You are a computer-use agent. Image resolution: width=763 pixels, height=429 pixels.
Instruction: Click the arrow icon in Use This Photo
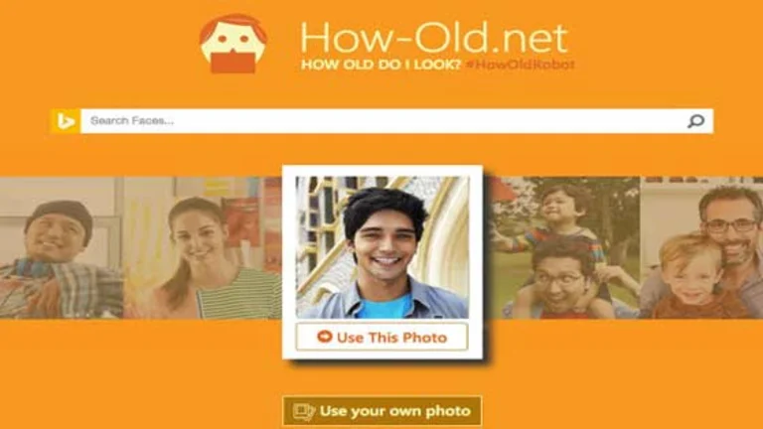324,337
